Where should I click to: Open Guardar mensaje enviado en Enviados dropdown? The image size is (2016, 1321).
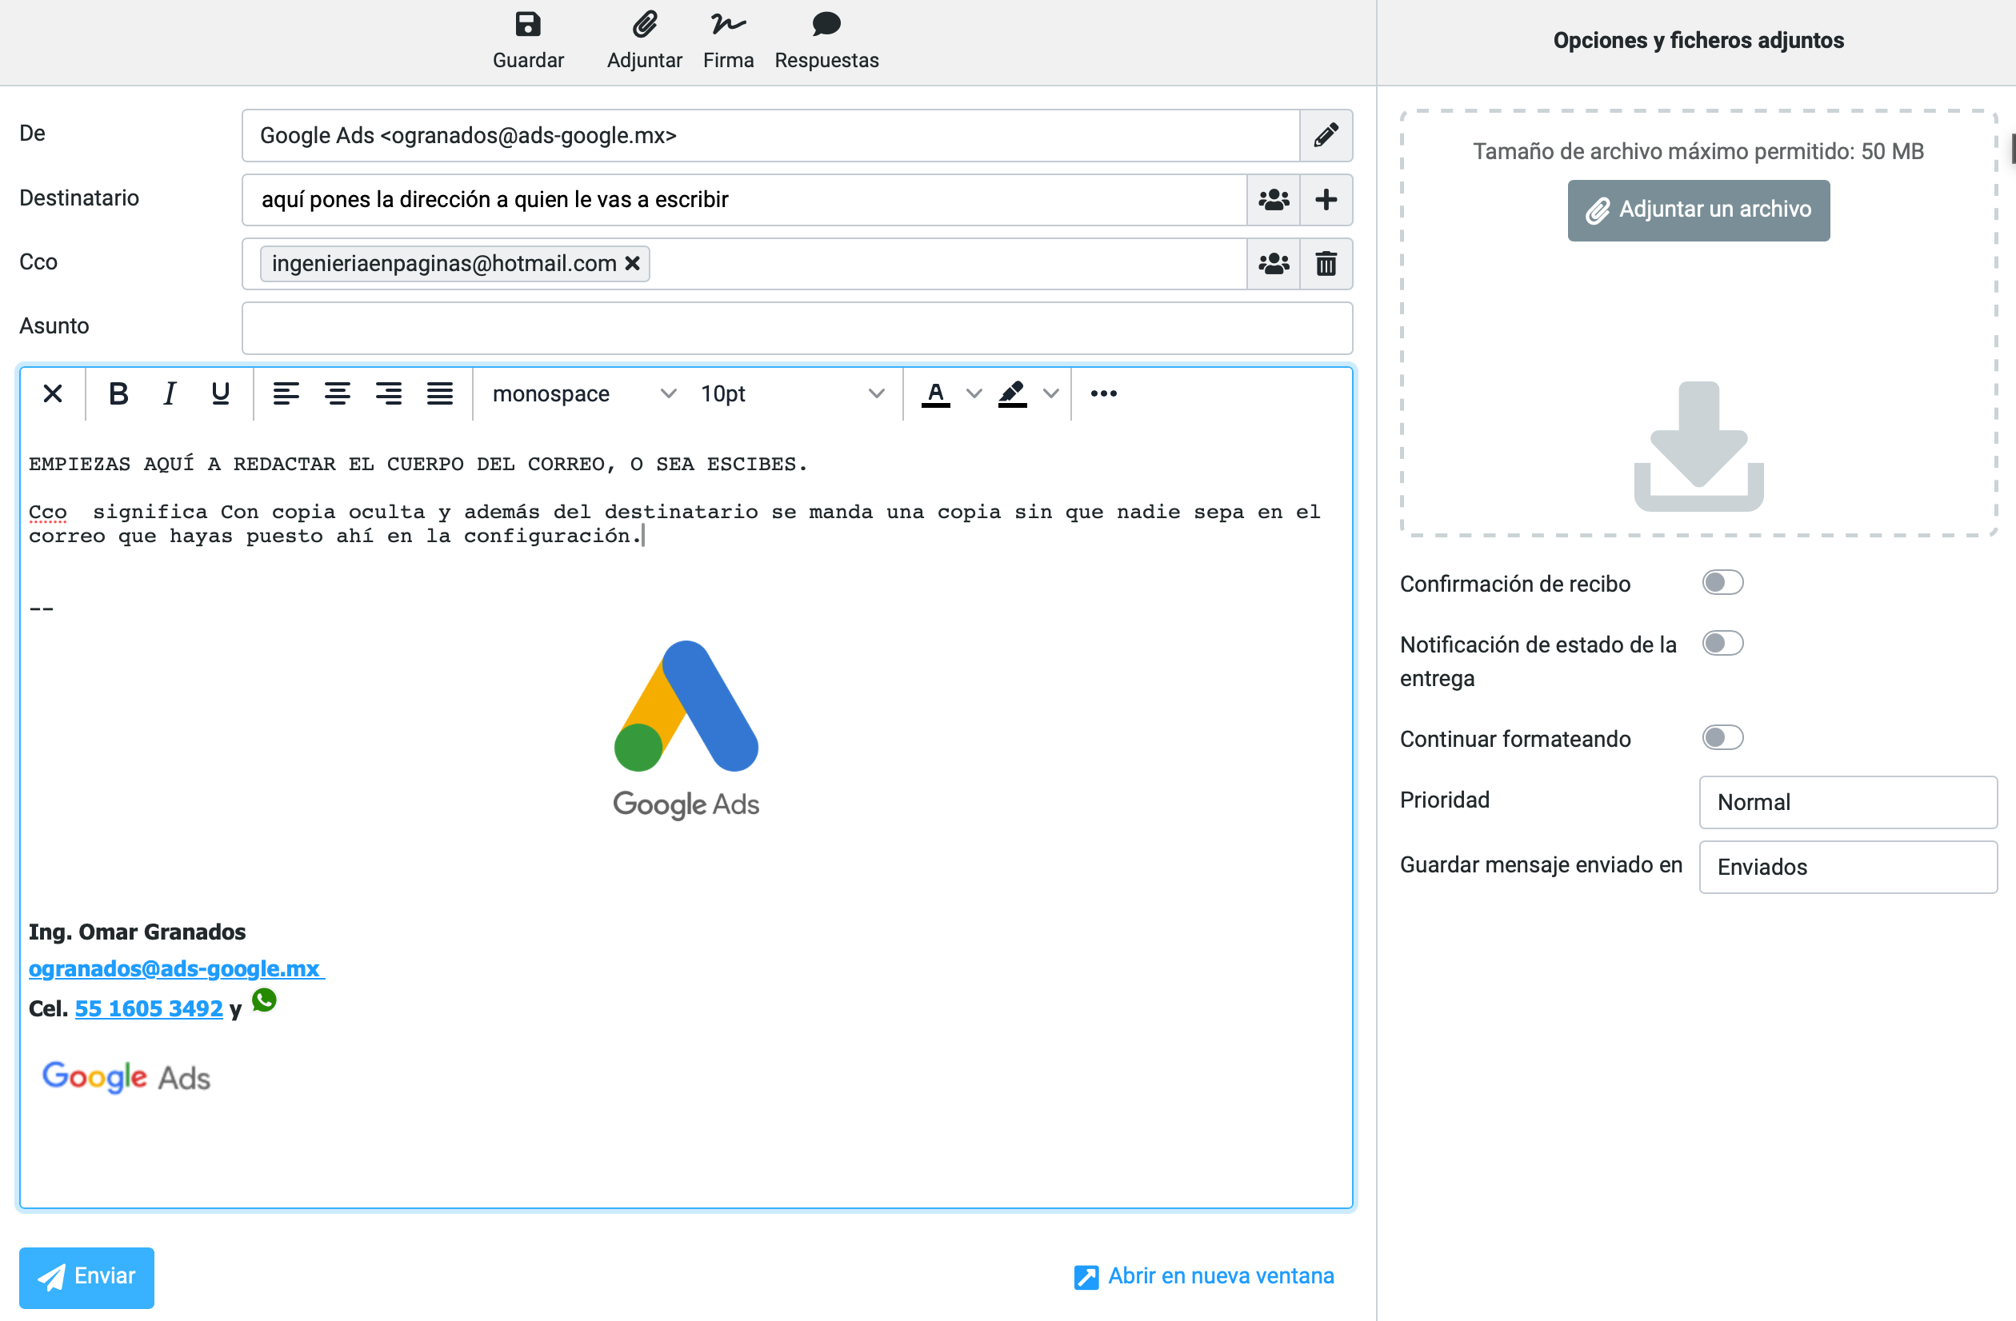(1848, 867)
